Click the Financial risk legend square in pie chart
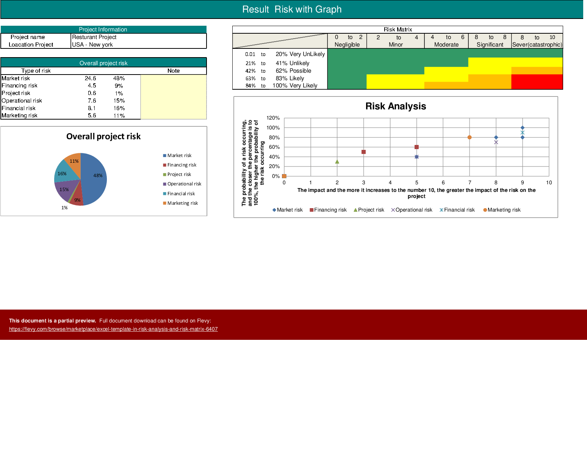Image resolution: width=587 pixels, height=453 pixels. (164, 194)
